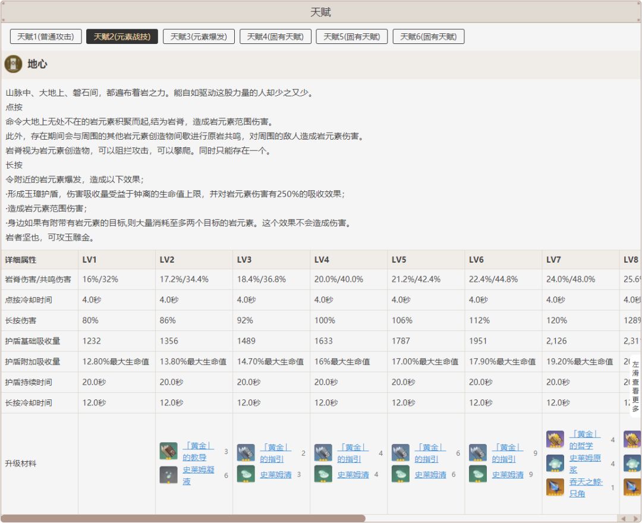Click the 17.2%/34.4% value cell
The width and height of the screenshot is (642, 523).
pos(194,279)
